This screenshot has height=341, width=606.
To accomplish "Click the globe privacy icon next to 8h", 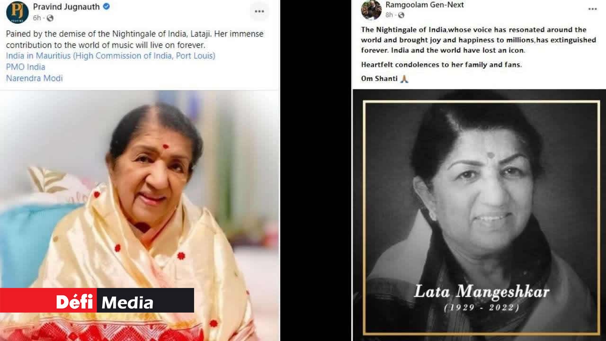I will (401, 15).
